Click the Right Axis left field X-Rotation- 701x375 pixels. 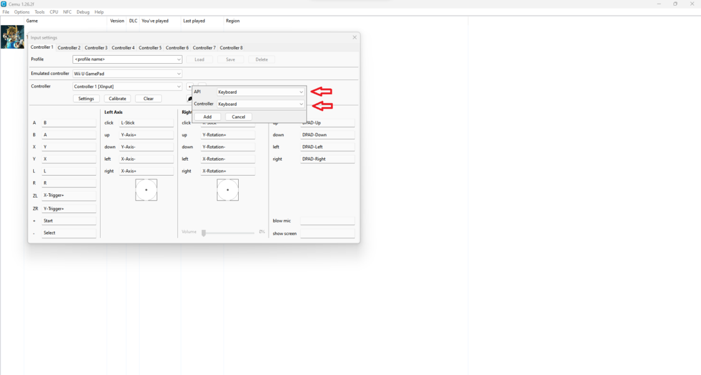[228, 159]
